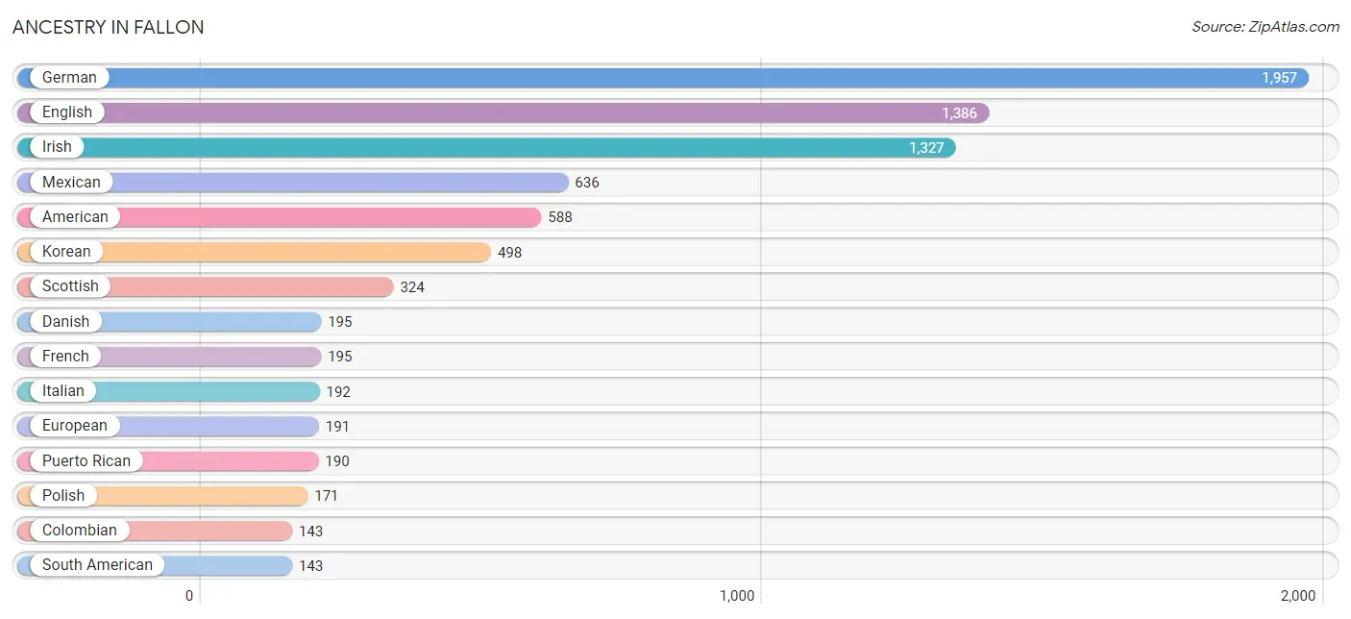This screenshot has width=1351, height=619.
Task: Click the 1,957 value on German bar
Action: (1279, 78)
